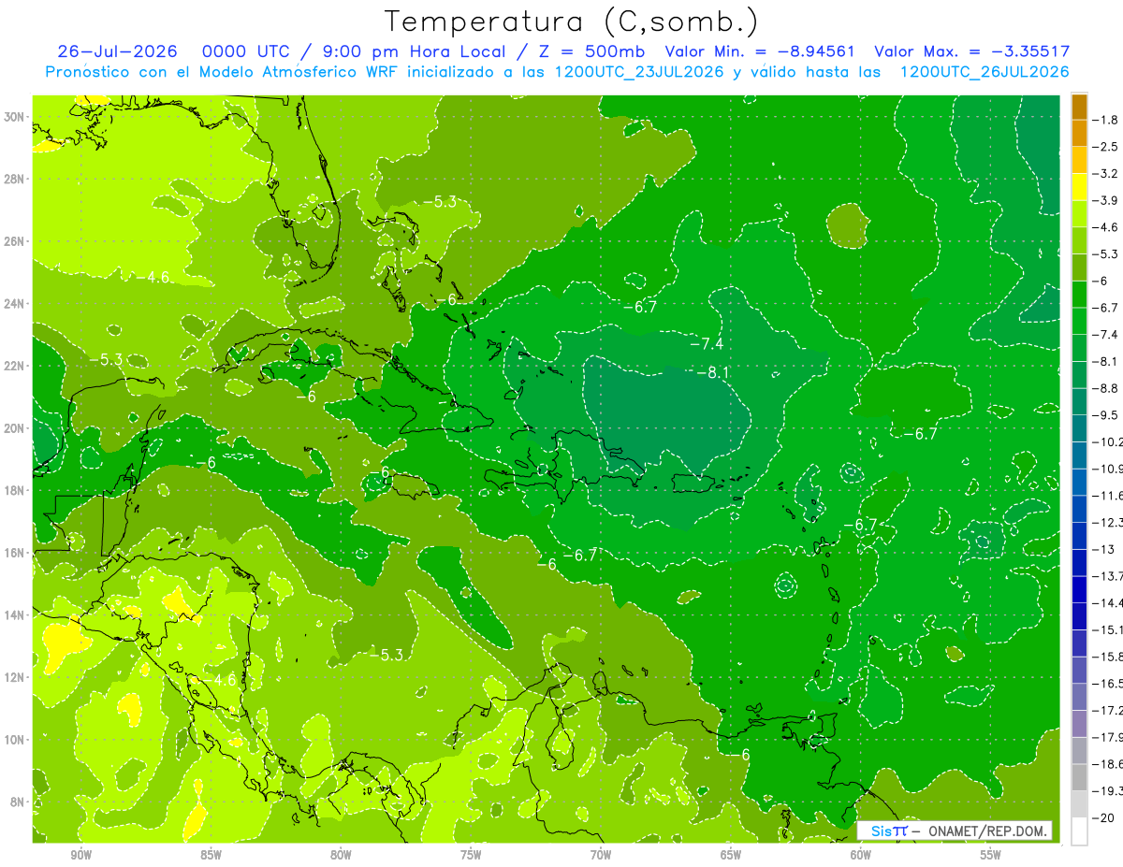Image resolution: width=1123 pixels, height=867 pixels.
Task: Click the '28N' latitude axis label
Action: pos(16,179)
